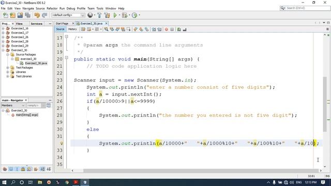
Task: Toggle Show Inherited Members filter in Navigator
Action: point(5,169)
